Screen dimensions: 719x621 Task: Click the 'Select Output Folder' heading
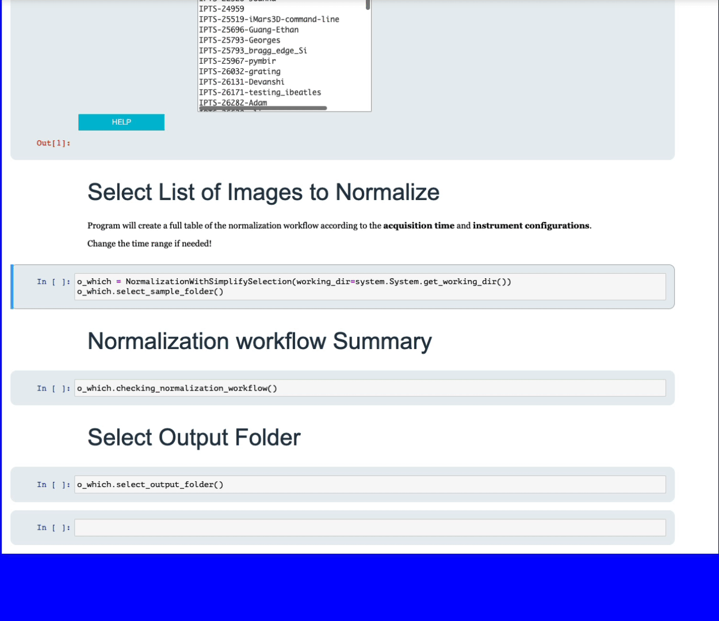194,438
